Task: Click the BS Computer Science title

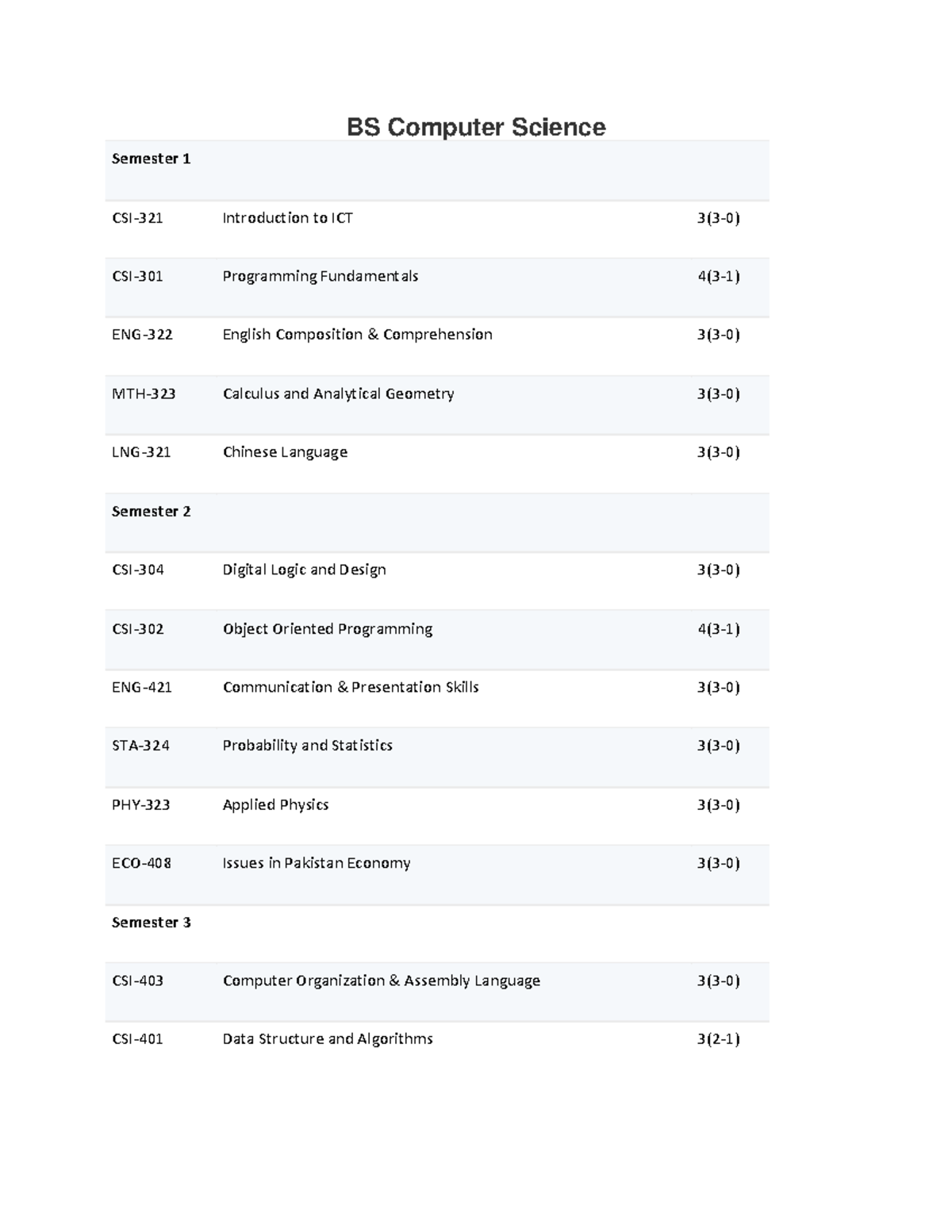Action: click(476, 127)
